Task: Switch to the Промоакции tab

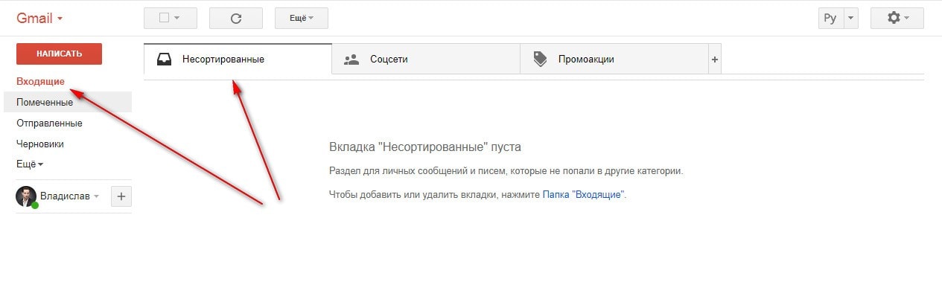Action: tap(586, 60)
